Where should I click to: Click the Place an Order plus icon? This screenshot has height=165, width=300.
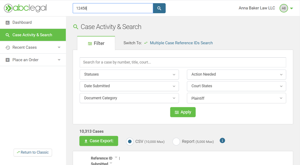[8, 60]
